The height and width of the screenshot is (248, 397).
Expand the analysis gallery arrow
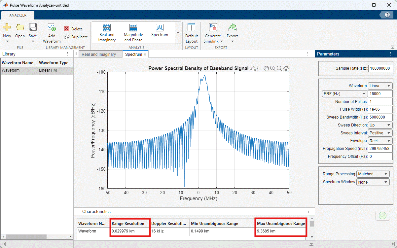(x=178, y=33)
